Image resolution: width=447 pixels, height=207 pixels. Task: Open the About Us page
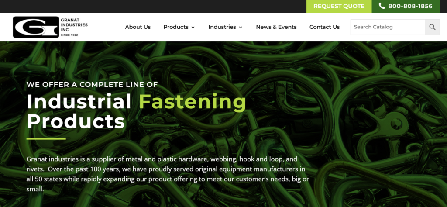pyautogui.click(x=138, y=27)
